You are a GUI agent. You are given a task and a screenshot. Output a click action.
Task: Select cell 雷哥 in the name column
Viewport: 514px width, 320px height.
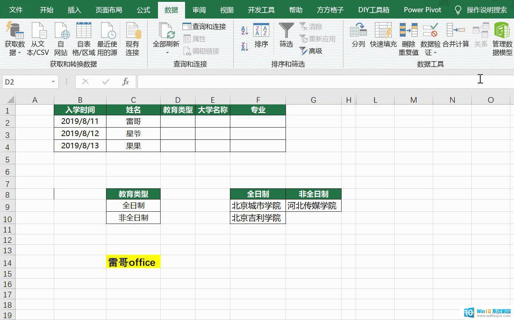click(134, 121)
